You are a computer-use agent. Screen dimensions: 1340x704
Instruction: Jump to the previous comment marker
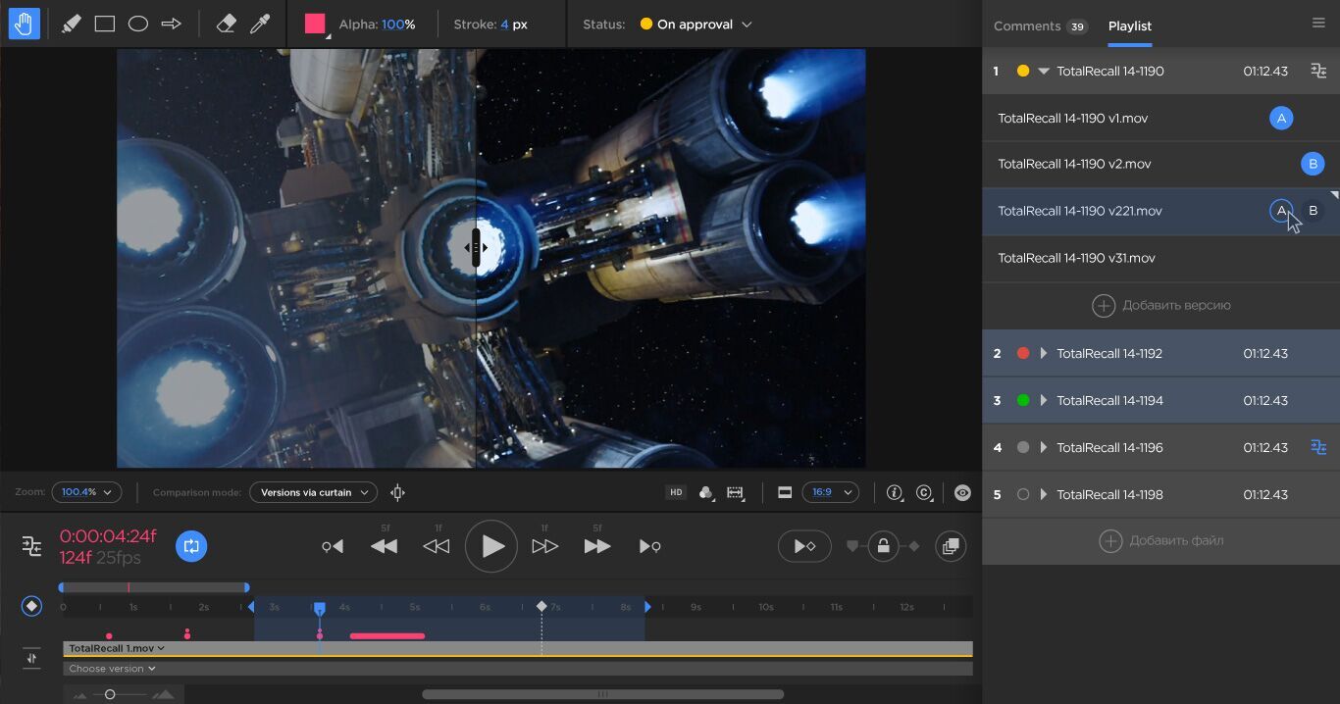pyautogui.click(x=333, y=546)
